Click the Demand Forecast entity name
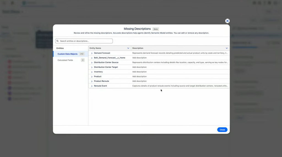This screenshot has width=282, height=157. coord(102,53)
